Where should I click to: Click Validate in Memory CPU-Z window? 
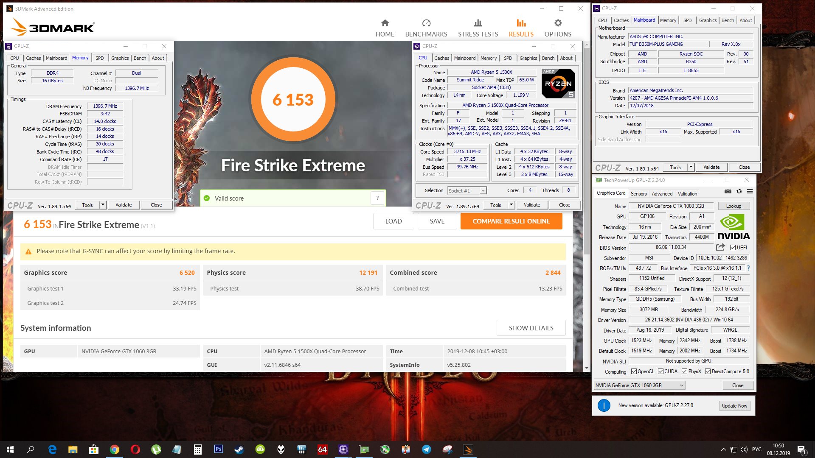124,205
